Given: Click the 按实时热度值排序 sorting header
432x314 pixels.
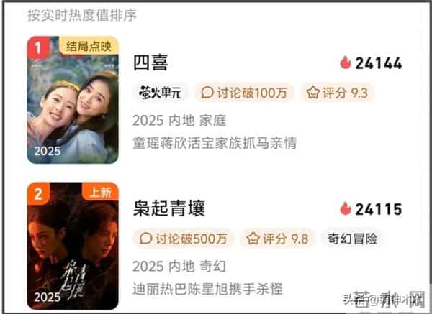Looking at the screenshot, I should tap(82, 15).
